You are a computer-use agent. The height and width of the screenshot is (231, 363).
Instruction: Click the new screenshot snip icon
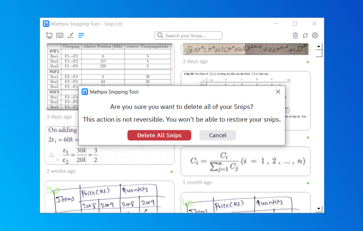[49, 35]
